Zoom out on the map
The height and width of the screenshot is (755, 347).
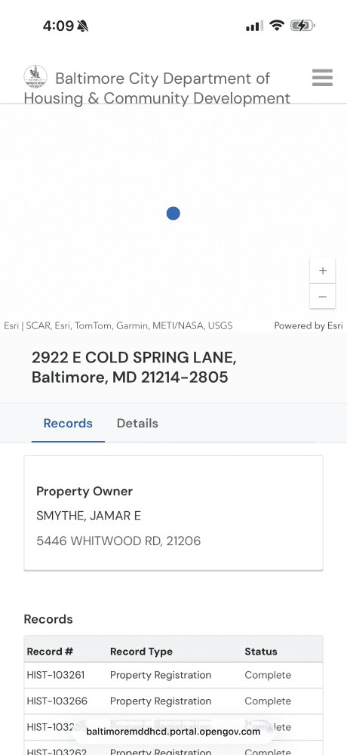tap(322, 296)
